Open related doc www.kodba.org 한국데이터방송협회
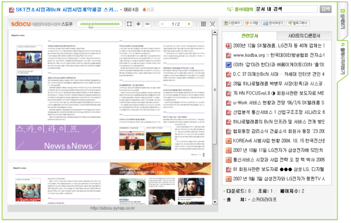 (278, 55)
